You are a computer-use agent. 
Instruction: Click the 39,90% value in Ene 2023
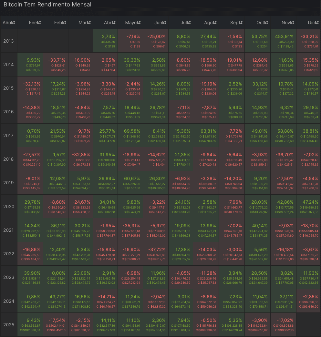(x=32, y=273)
